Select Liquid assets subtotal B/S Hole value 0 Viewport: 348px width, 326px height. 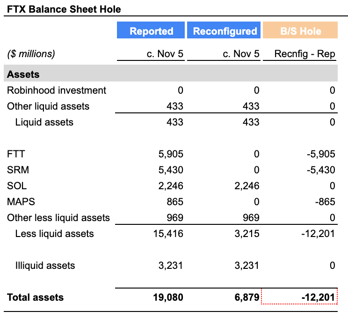point(332,122)
